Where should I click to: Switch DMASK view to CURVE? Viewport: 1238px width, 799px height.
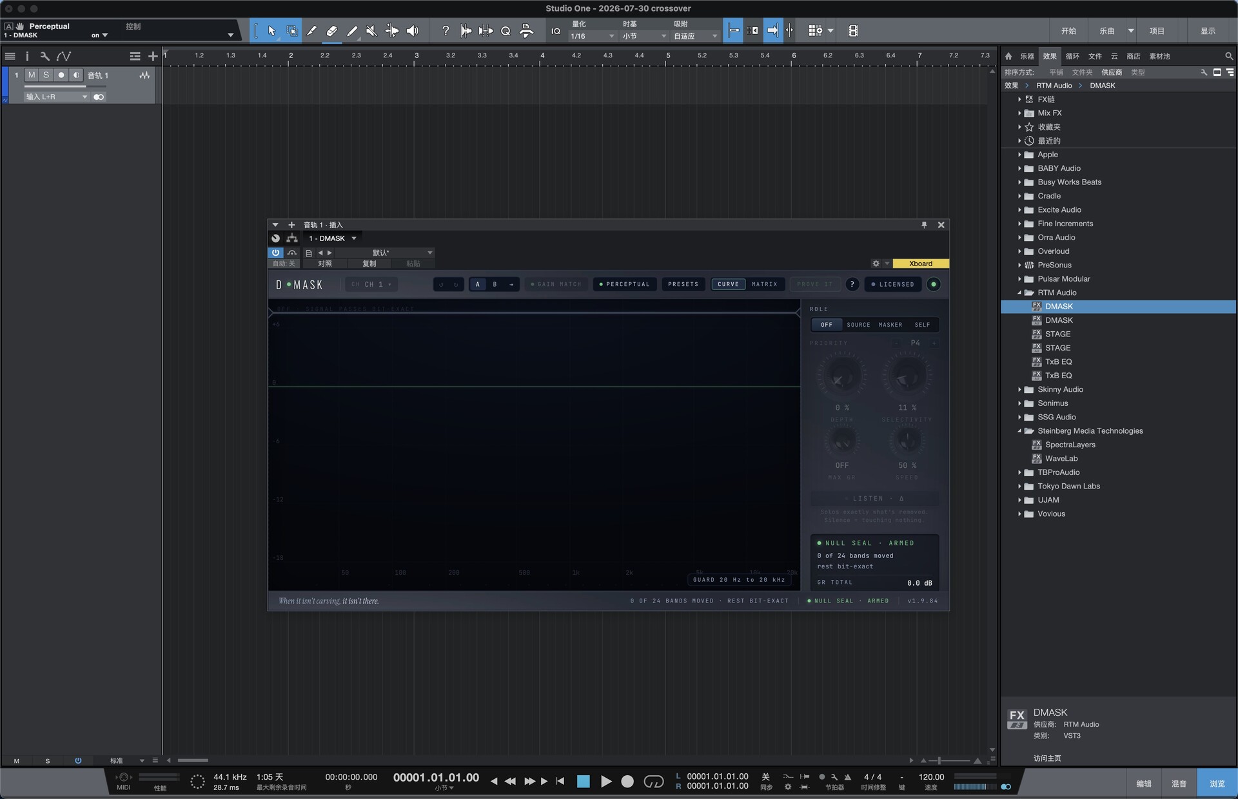point(729,284)
